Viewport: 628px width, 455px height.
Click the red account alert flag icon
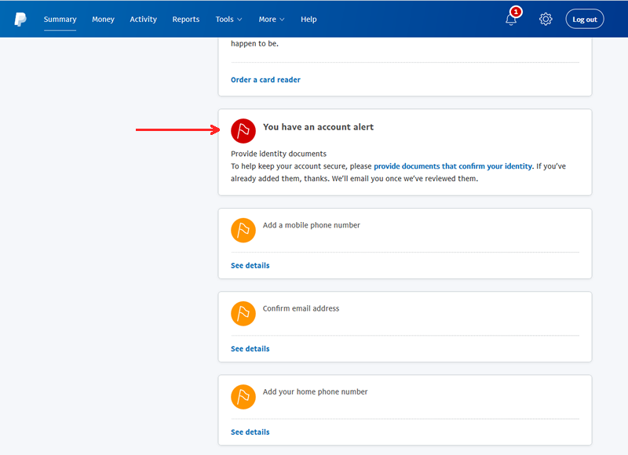[x=243, y=131]
